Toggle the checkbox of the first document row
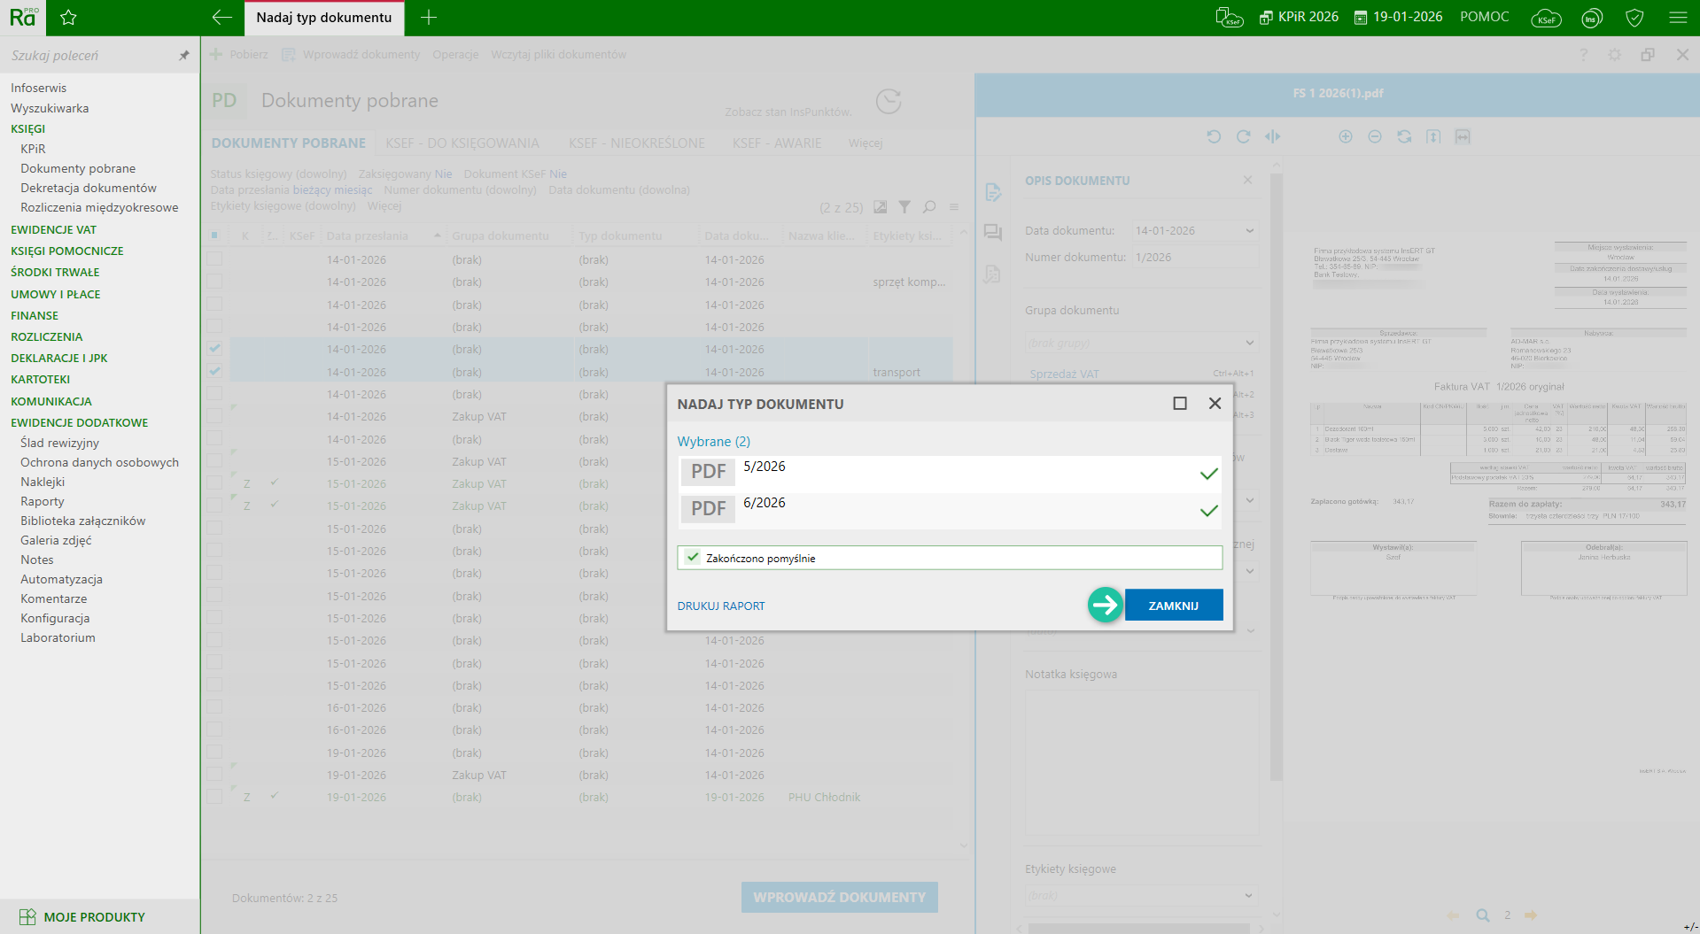This screenshot has width=1700, height=934. tap(215, 259)
